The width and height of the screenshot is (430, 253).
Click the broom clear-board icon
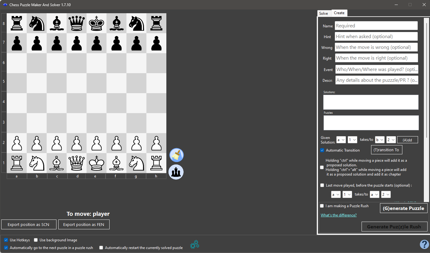pos(176,155)
